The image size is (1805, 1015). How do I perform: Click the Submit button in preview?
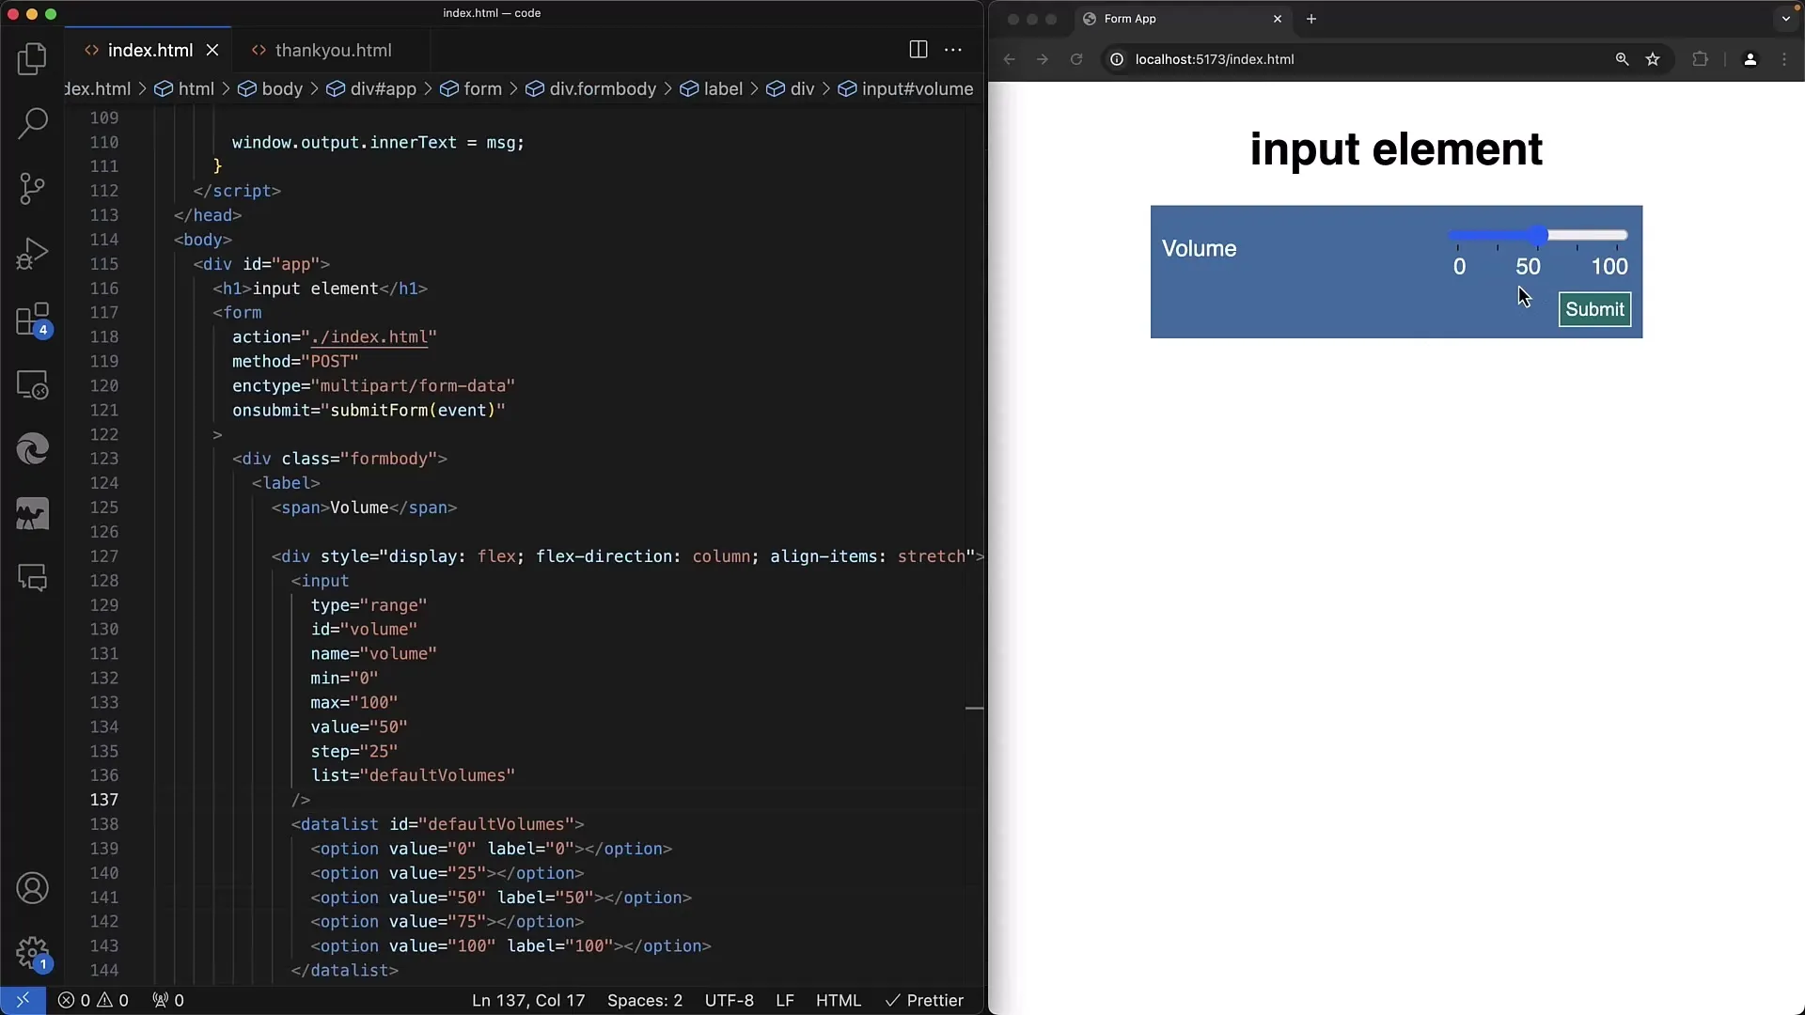point(1595,308)
